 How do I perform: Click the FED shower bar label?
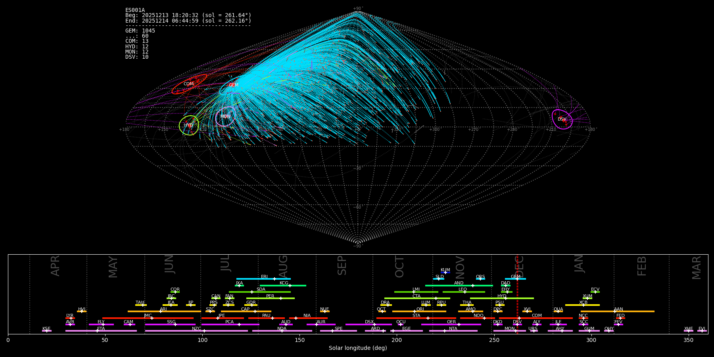click(621, 316)
